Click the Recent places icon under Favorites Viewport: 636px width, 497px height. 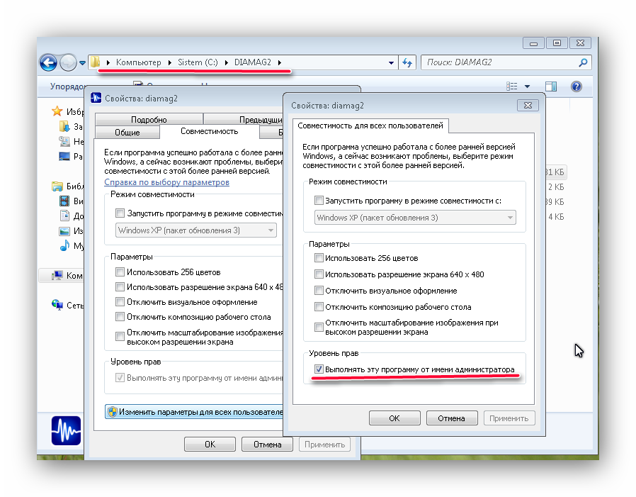click(64, 141)
